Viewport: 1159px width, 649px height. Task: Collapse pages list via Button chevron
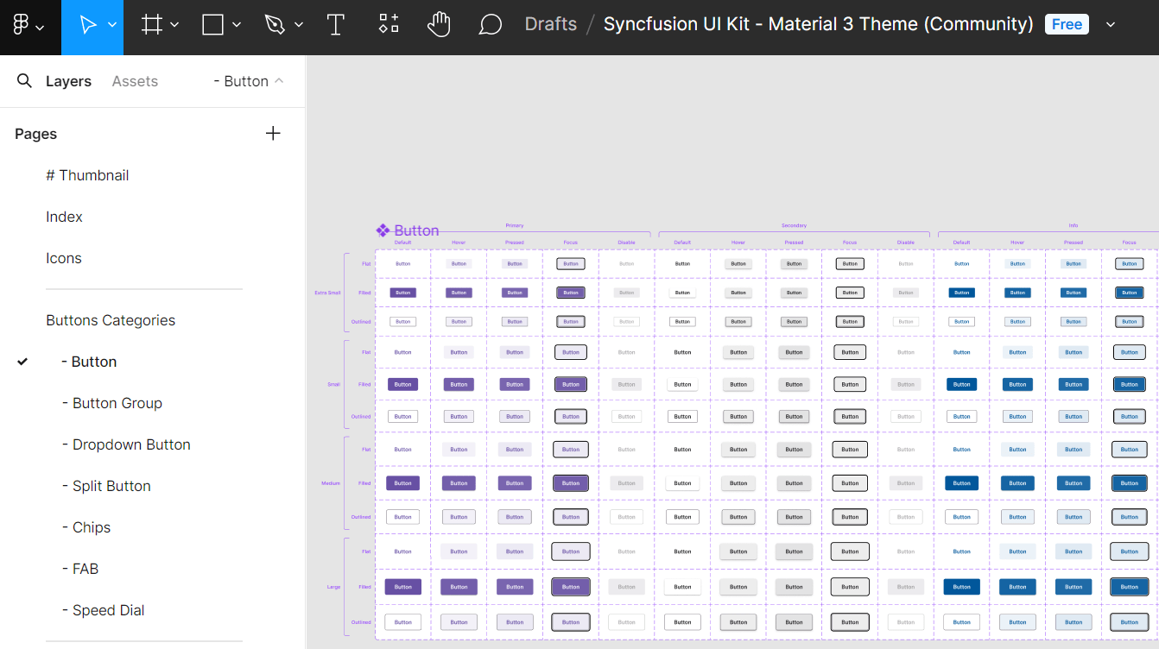279,81
